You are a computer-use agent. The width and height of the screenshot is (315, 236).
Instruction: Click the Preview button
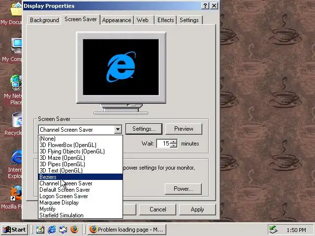pyautogui.click(x=184, y=129)
